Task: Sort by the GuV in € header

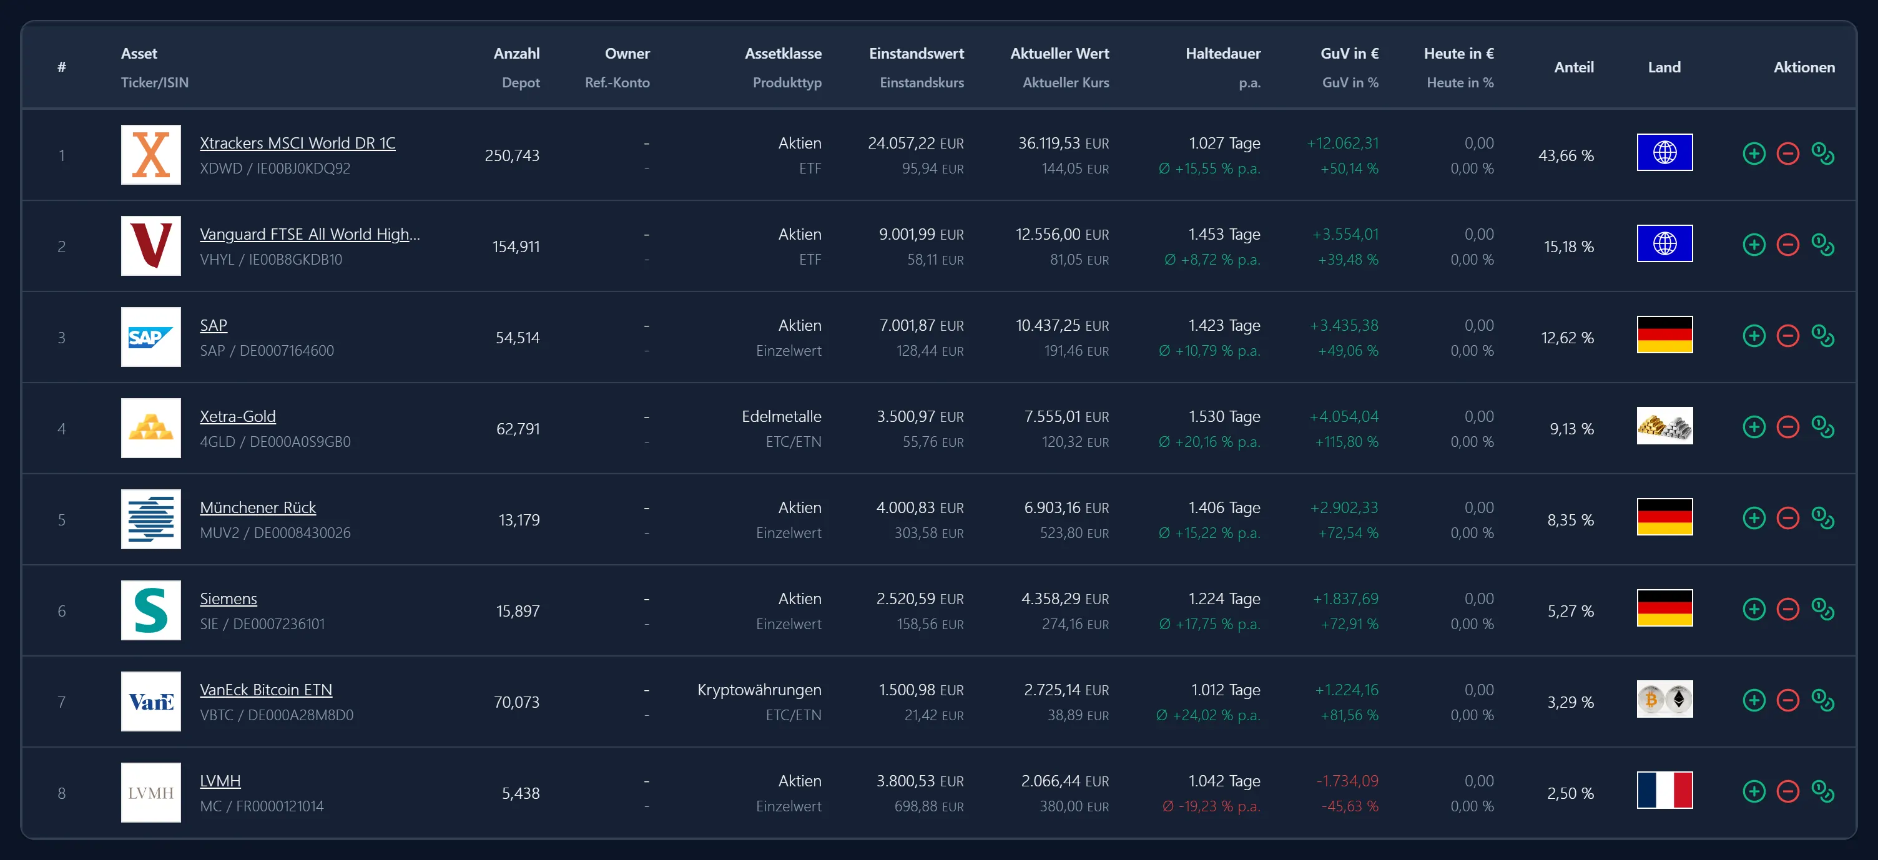Action: [x=1349, y=53]
